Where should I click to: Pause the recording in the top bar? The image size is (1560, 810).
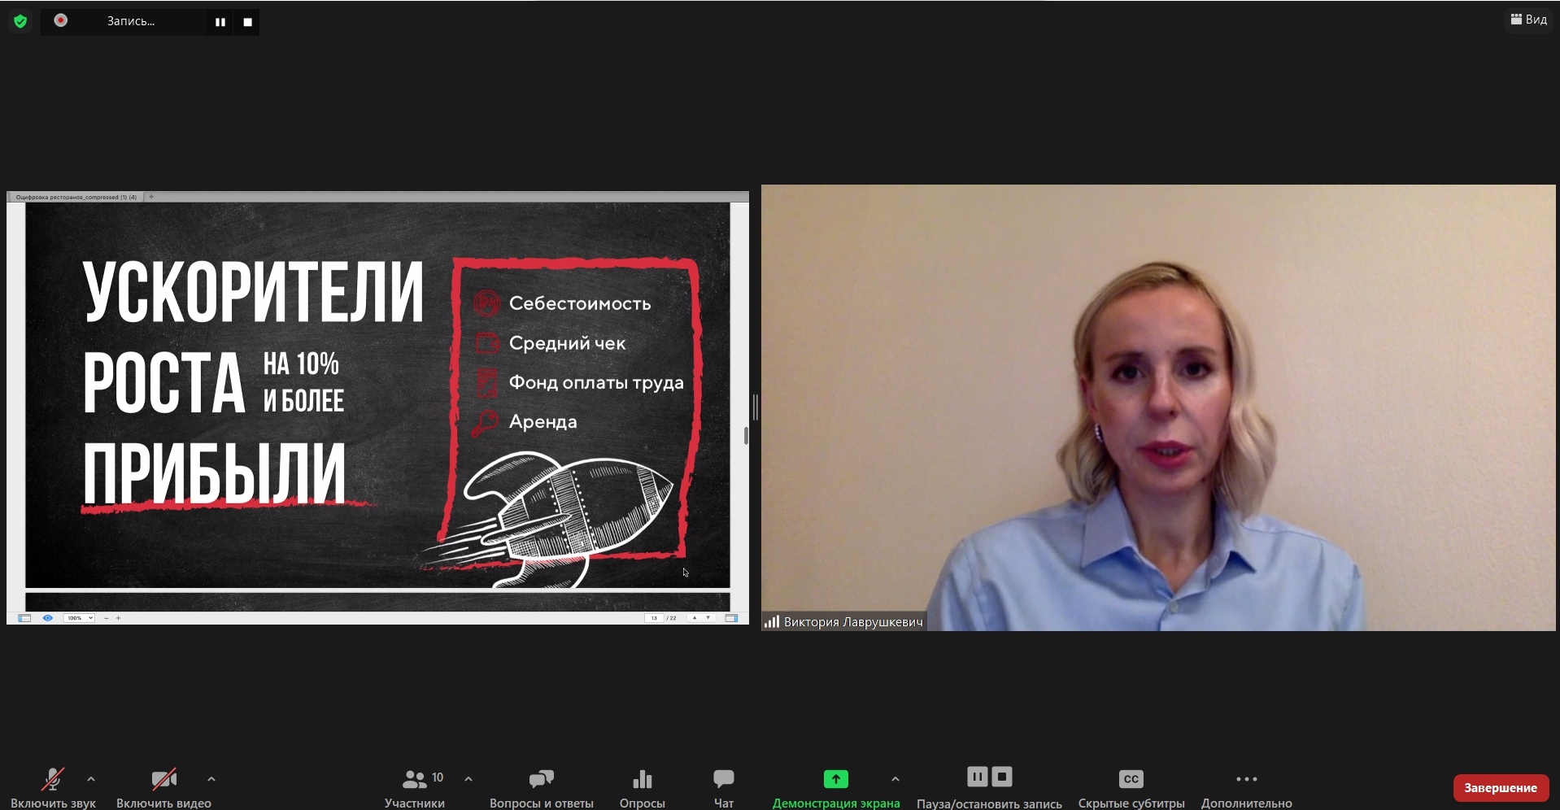tap(220, 22)
